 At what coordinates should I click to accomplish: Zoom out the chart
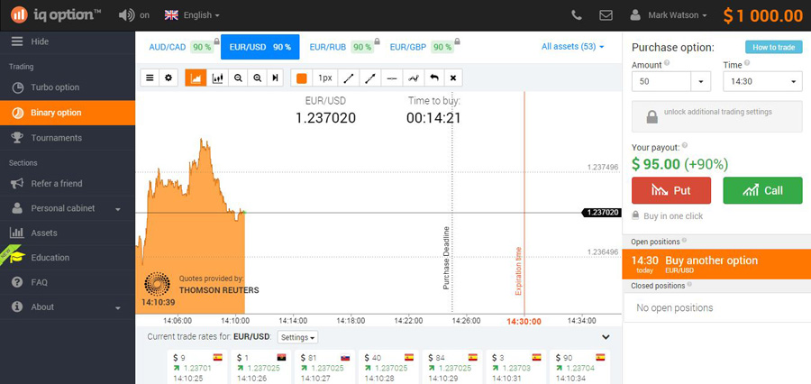click(x=238, y=78)
